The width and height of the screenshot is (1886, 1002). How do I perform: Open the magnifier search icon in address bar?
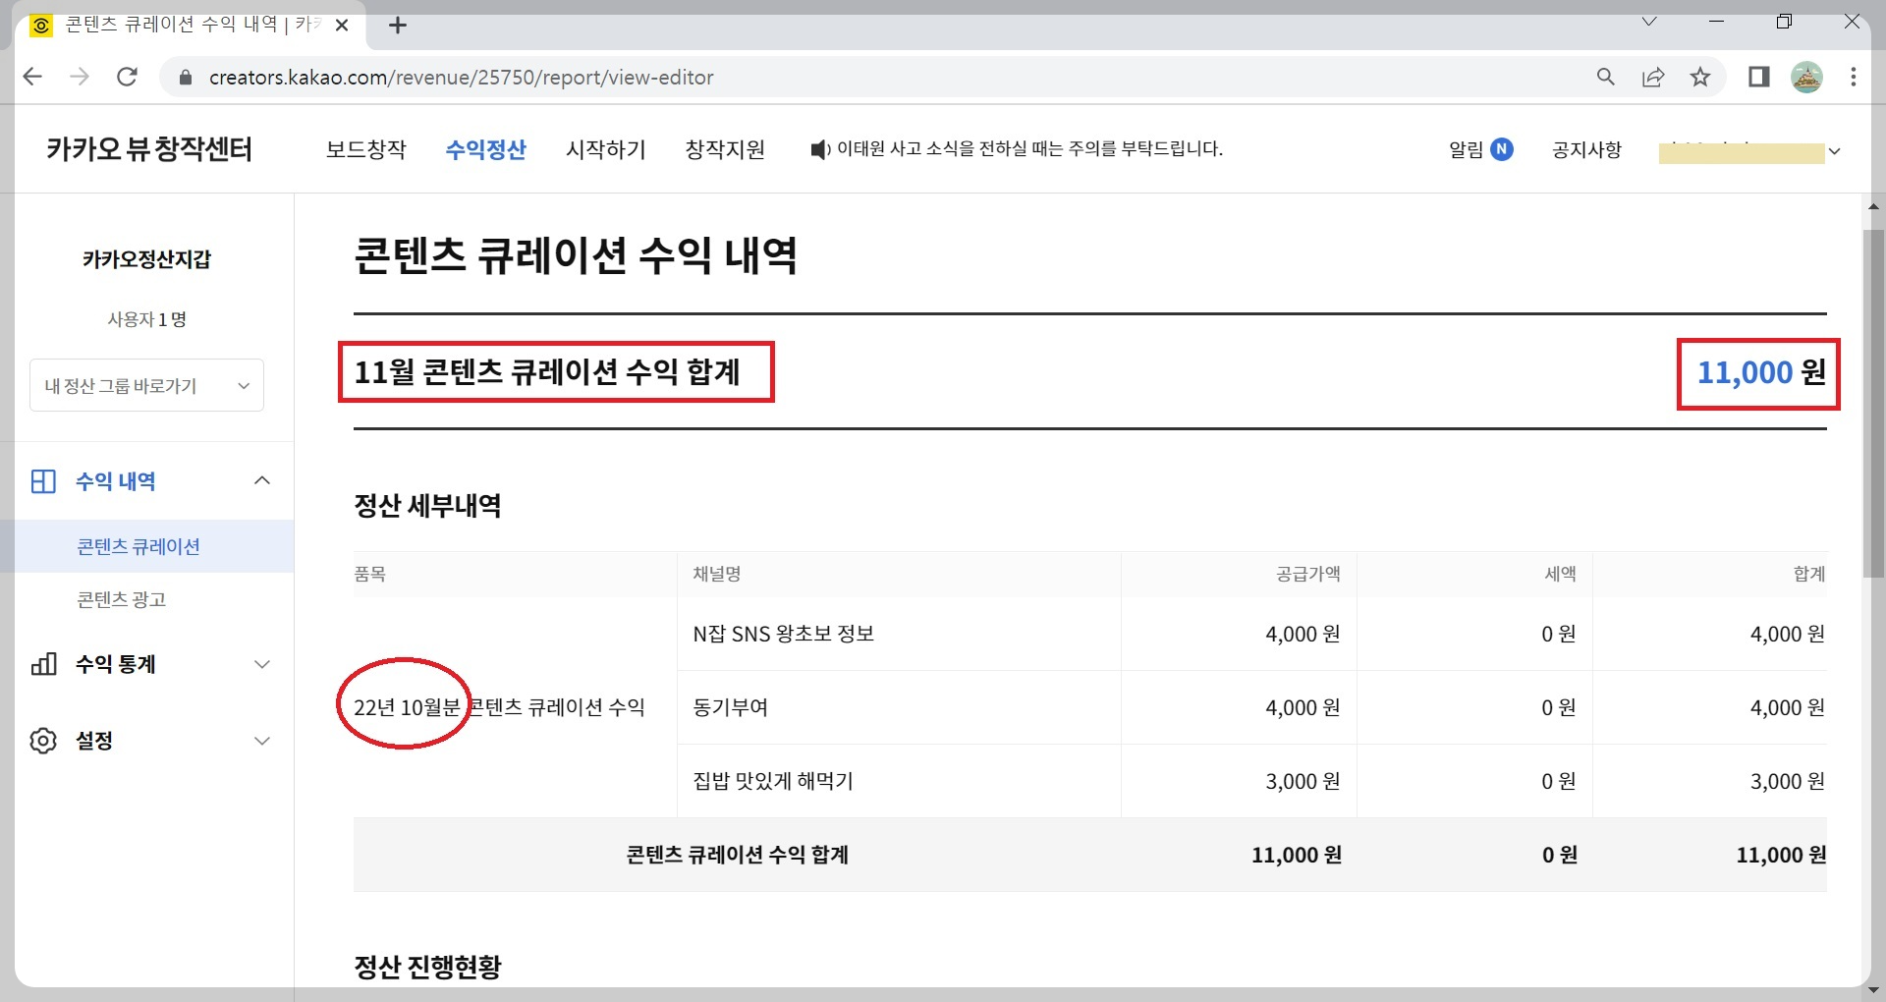(x=1606, y=77)
